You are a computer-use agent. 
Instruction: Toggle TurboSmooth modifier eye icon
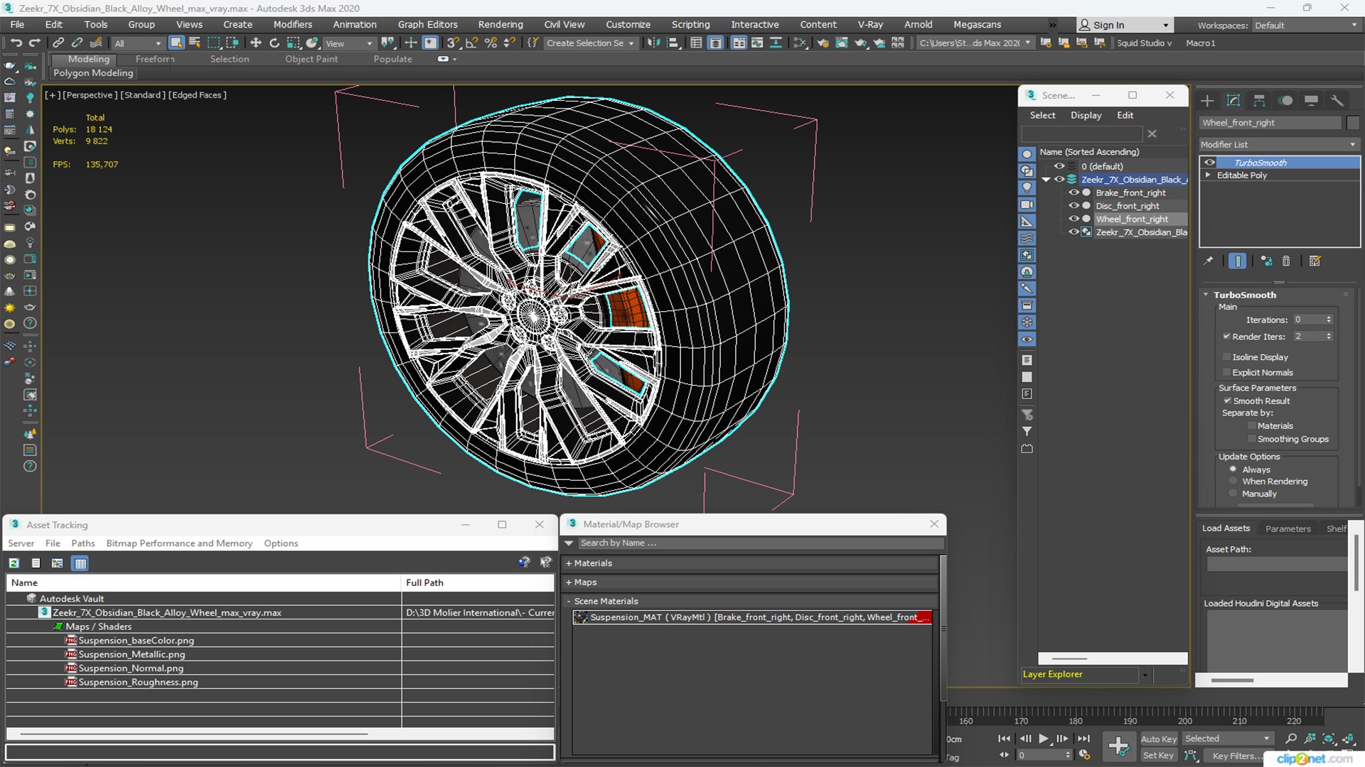coord(1209,163)
